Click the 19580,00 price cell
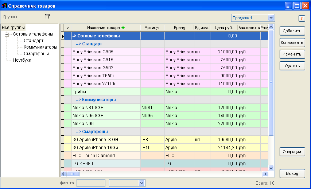Screen dimensions: 311x189 (x=224, y=140)
